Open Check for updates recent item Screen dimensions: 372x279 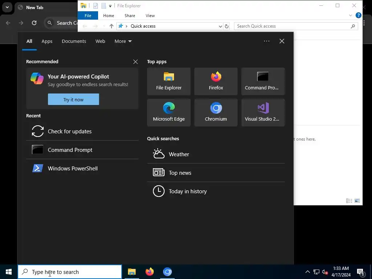click(x=82, y=131)
